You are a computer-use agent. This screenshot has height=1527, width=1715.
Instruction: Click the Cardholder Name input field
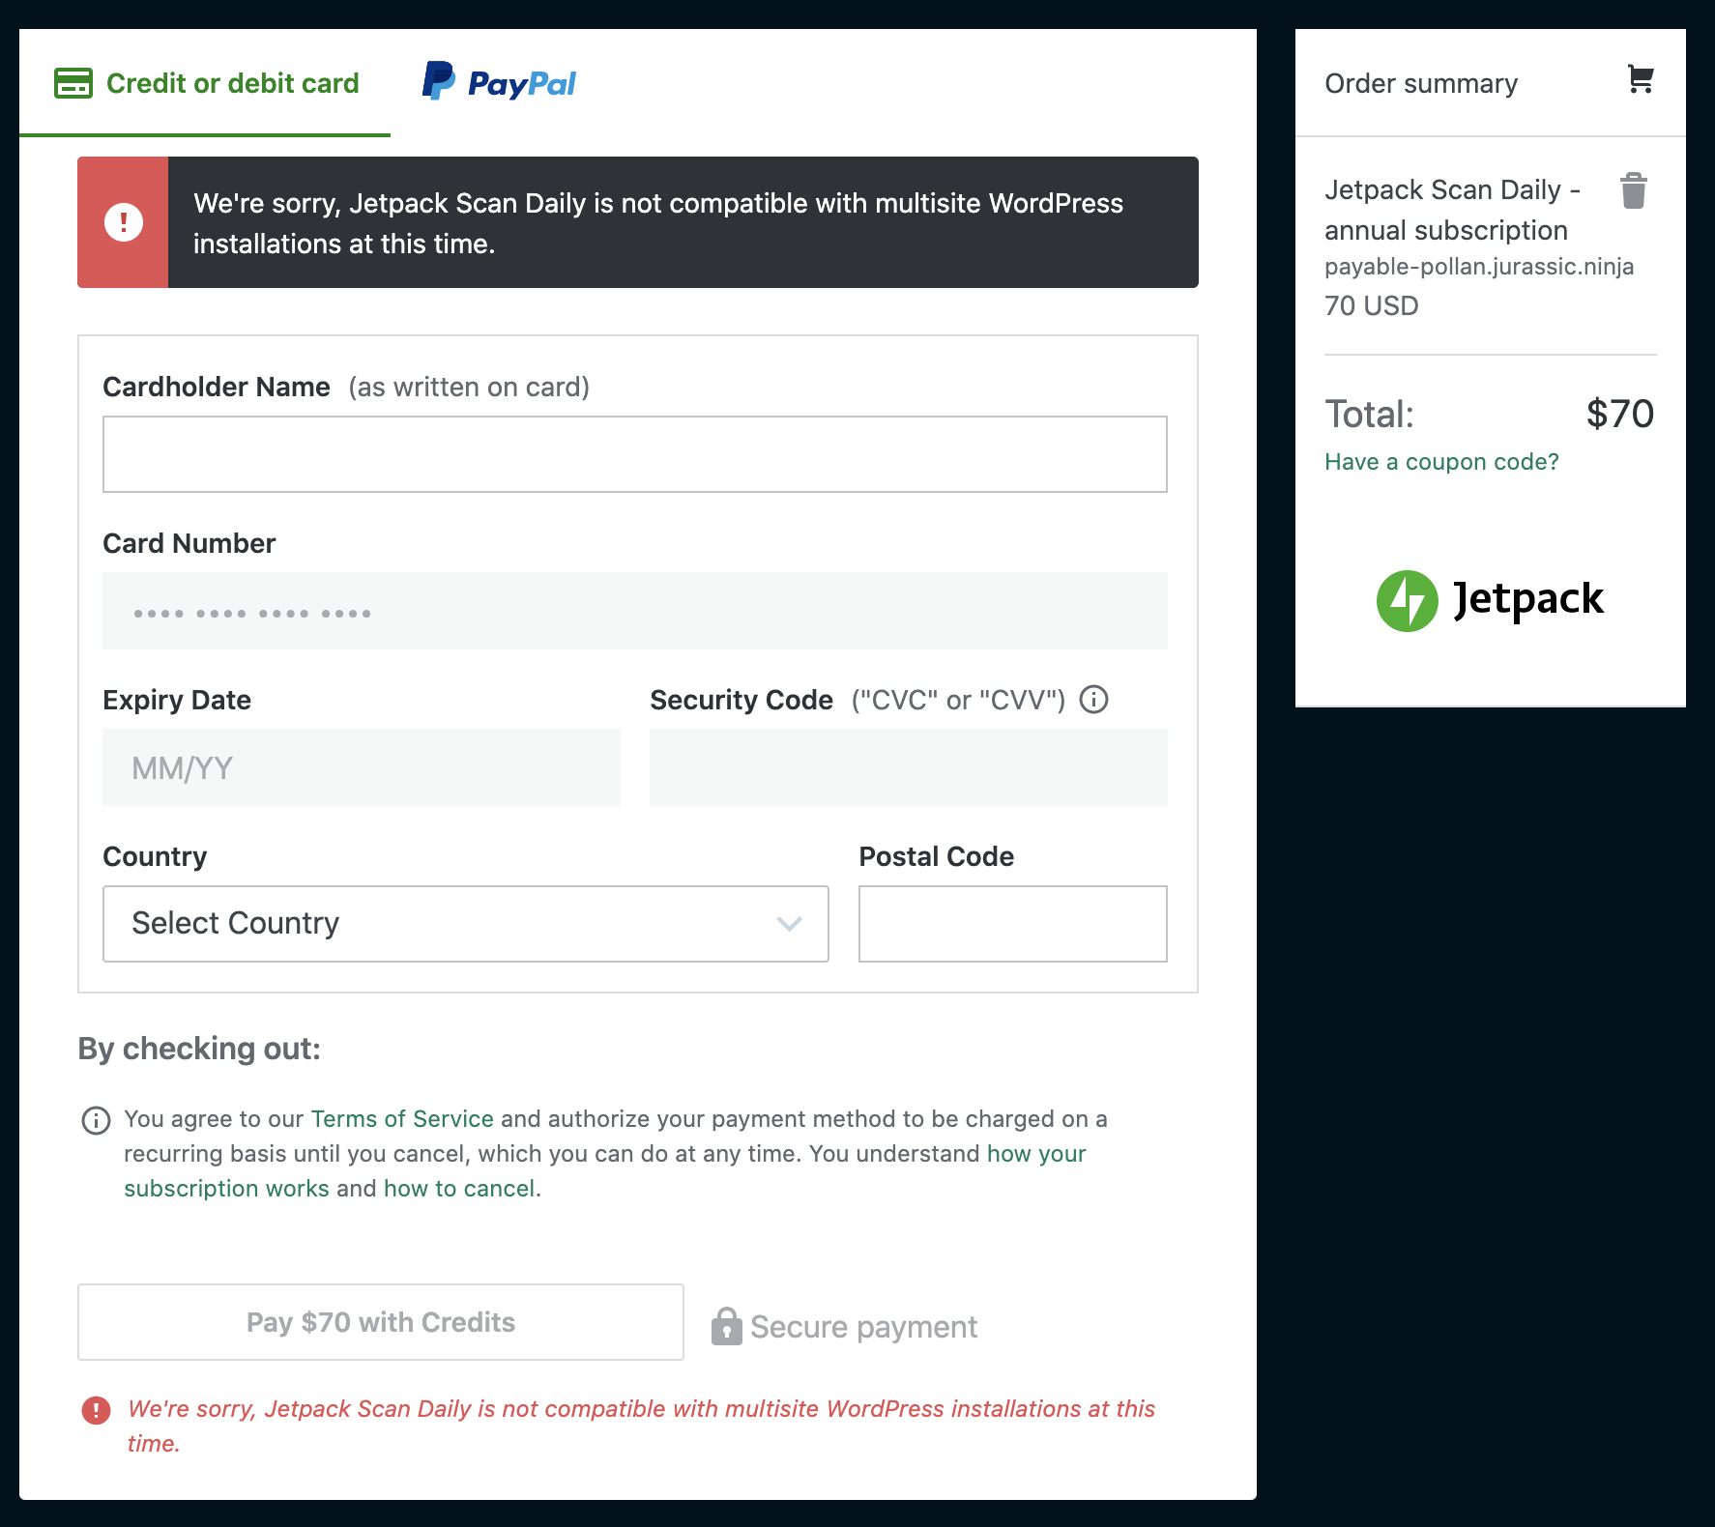pyautogui.click(x=635, y=454)
